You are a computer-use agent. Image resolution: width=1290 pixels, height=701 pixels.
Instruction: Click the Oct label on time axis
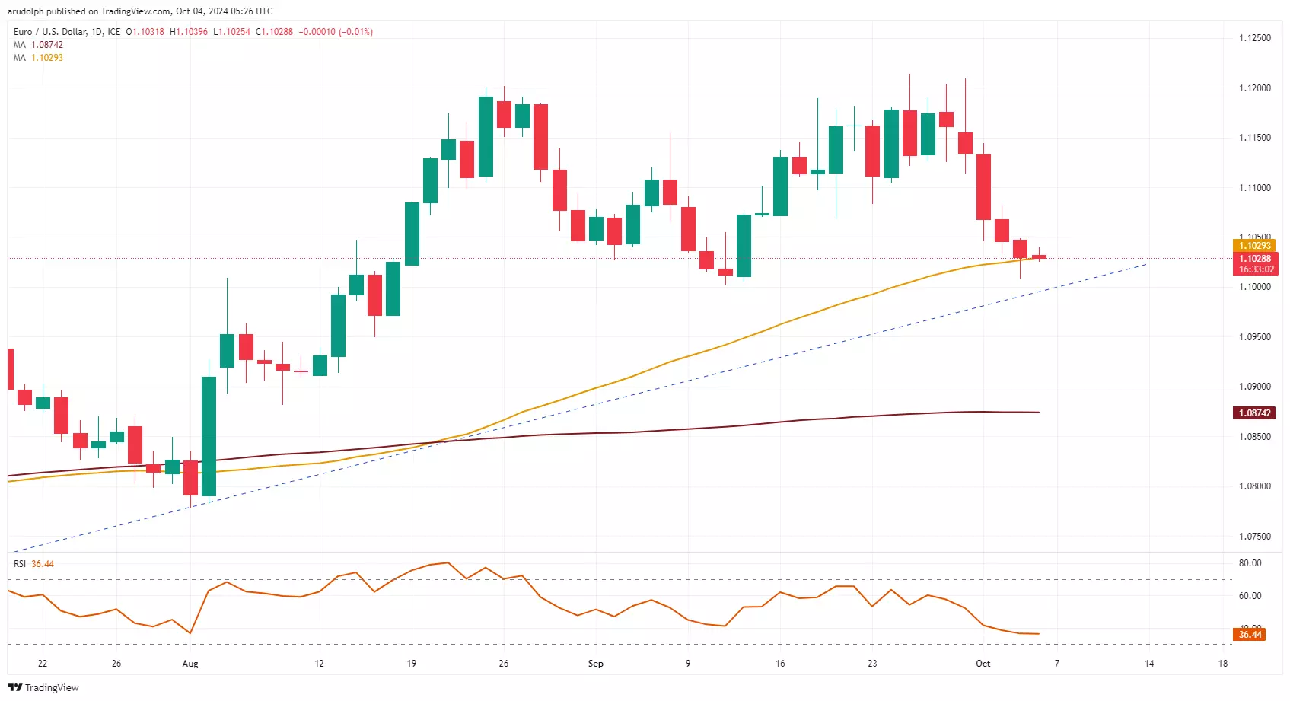[983, 664]
